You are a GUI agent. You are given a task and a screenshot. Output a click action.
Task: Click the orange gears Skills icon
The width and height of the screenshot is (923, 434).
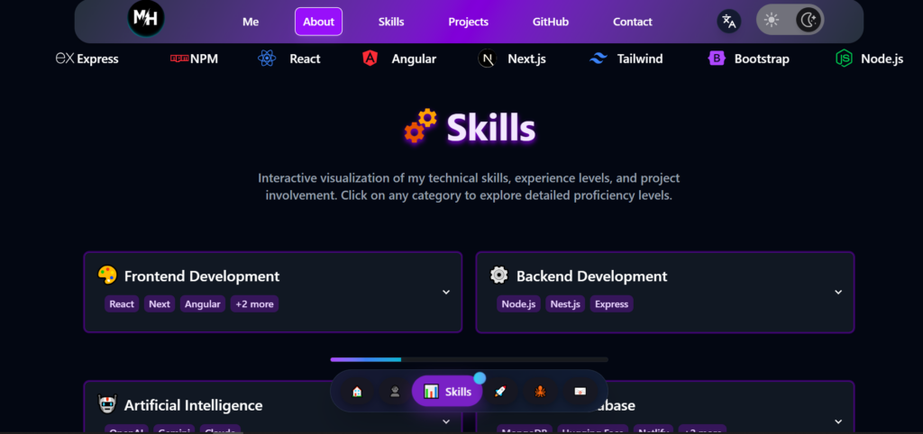coord(421,126)
